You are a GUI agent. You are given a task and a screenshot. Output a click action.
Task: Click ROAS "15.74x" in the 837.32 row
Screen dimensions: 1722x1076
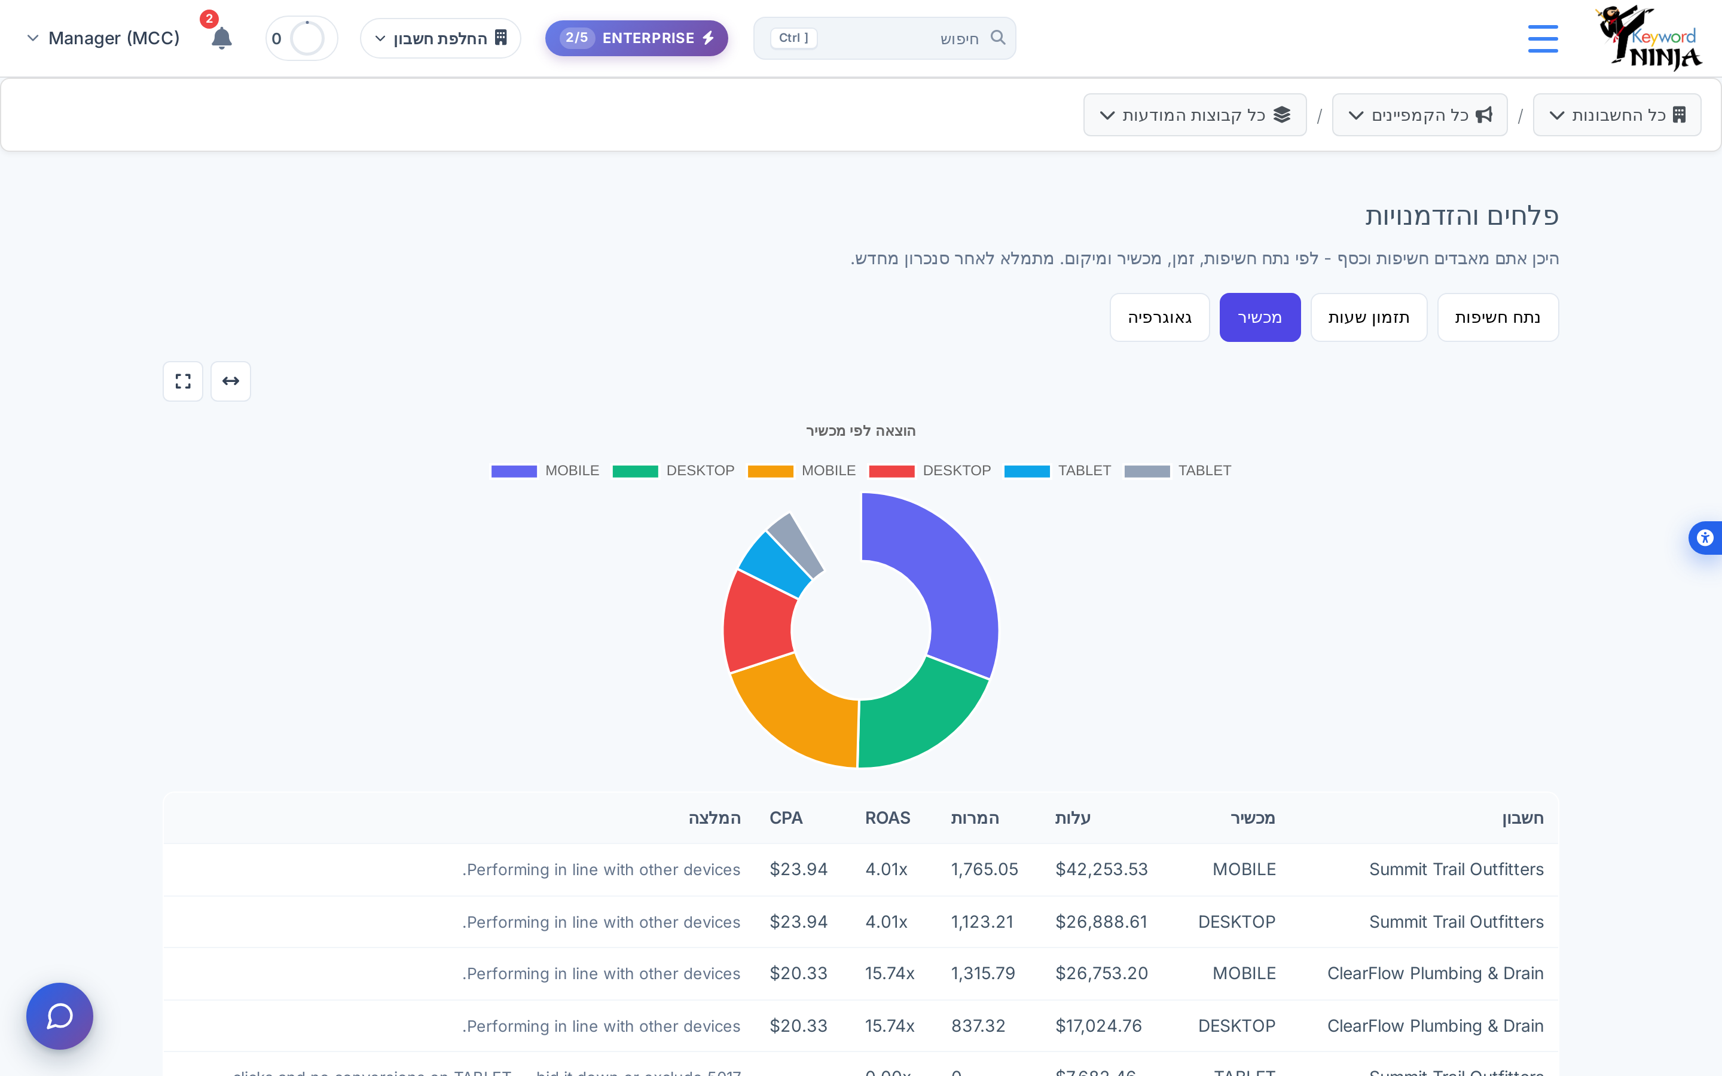click(890, 1026)
